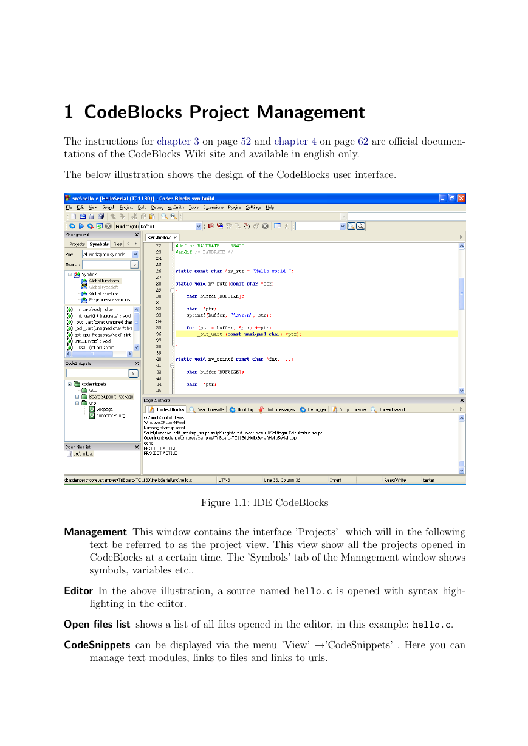Click the Save file toolbar icon
This screenshot has width=528, height=746.
pyautogui.click(x=92, y=216)
